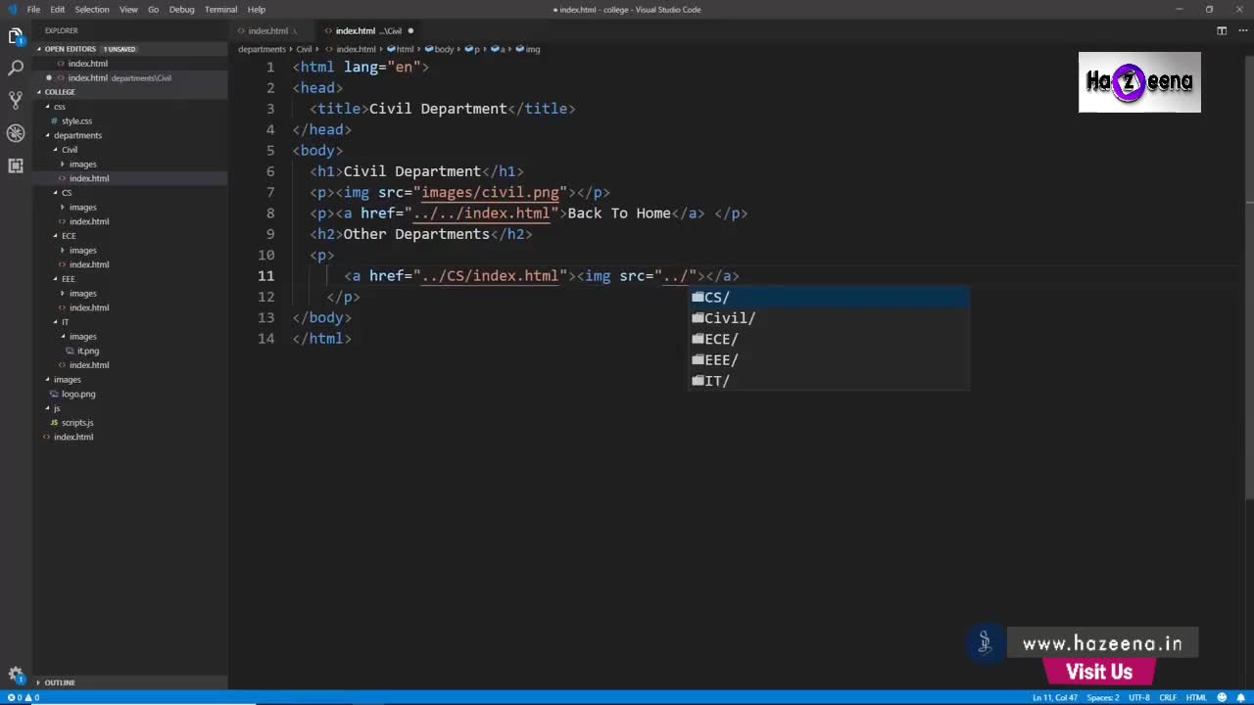Open the View menu
The image size is (1254, 705).
(x=128, y=9)
